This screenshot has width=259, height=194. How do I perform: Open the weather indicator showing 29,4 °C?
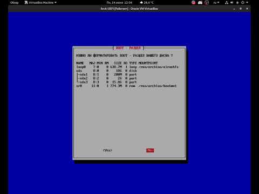[147, 3]
